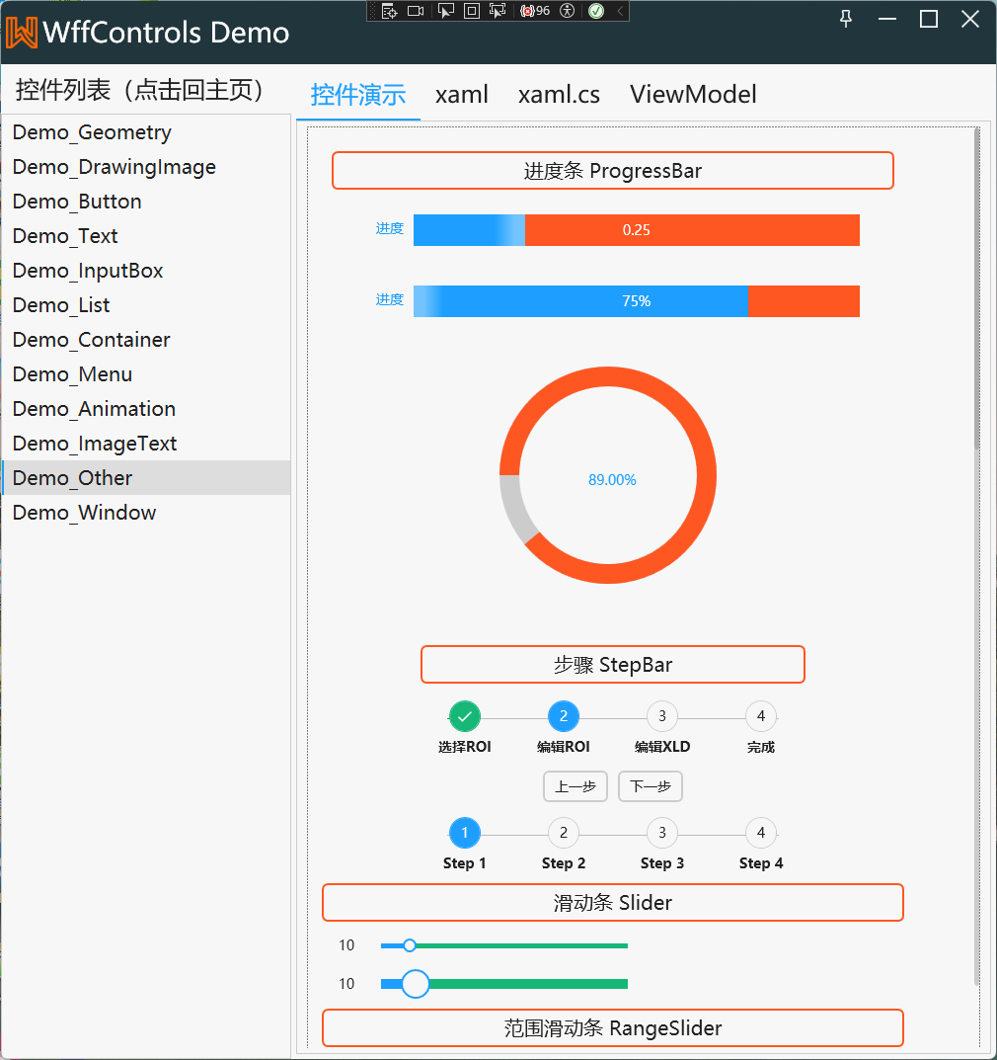Click the progress bar showing 0.25

[637, 230]
